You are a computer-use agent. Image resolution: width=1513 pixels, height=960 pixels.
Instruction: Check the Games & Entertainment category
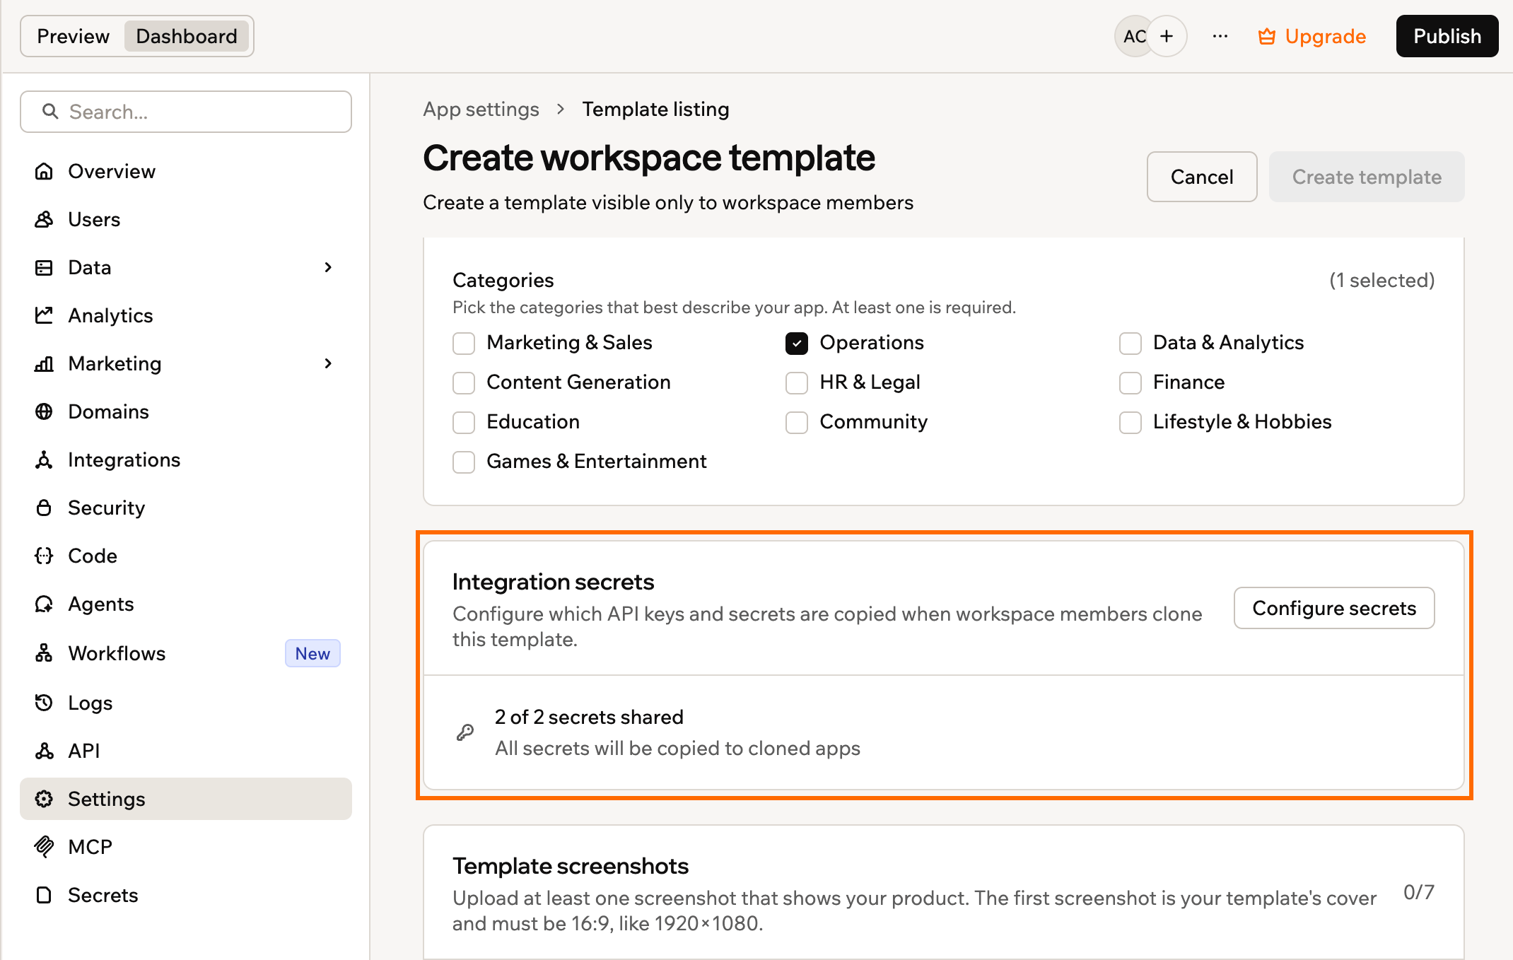[464, 462]
